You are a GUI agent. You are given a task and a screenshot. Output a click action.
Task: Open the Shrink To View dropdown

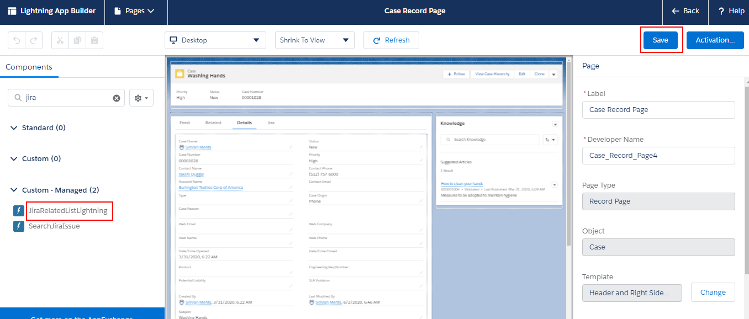pyautogui.click(x=315, y=40)
